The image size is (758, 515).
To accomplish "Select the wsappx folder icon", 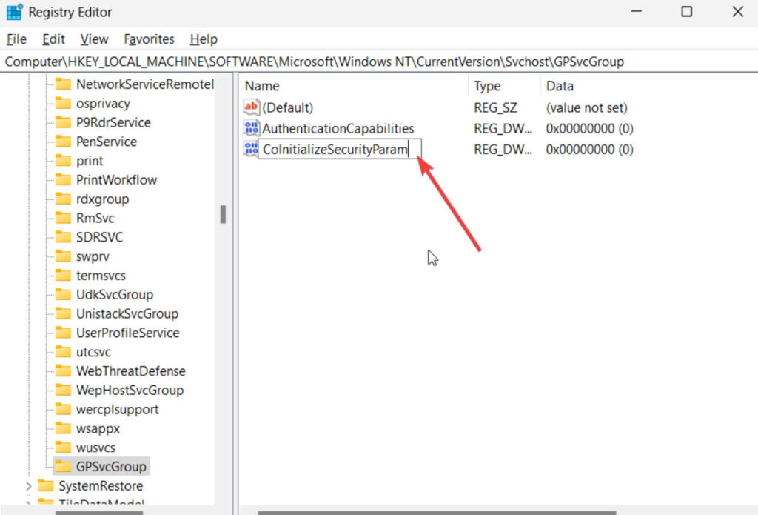I will pos(63,428).
